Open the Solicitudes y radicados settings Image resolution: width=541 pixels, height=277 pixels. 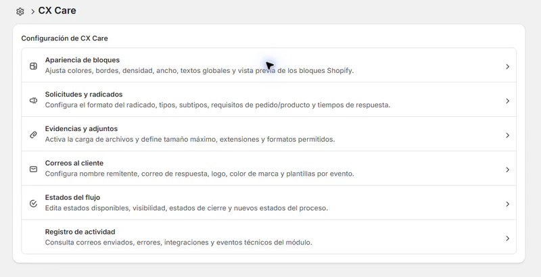(268, 99)
